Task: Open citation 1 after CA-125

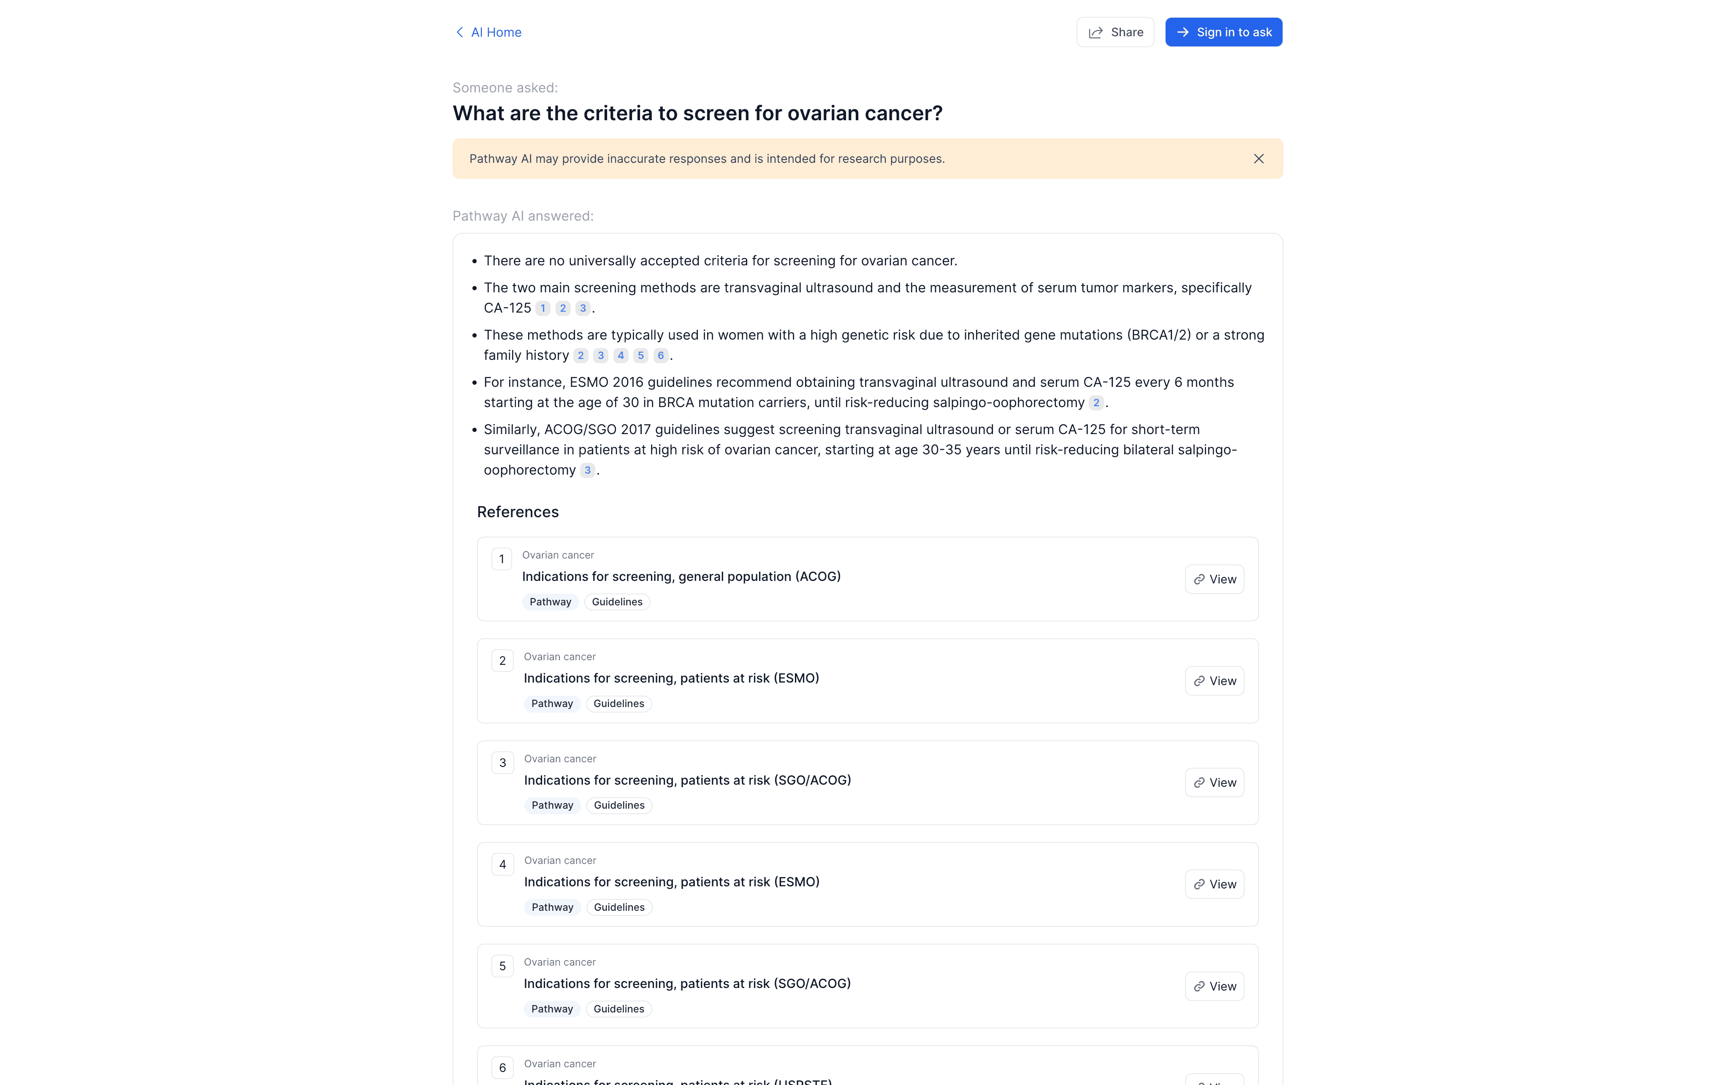Action: point(543,308)
